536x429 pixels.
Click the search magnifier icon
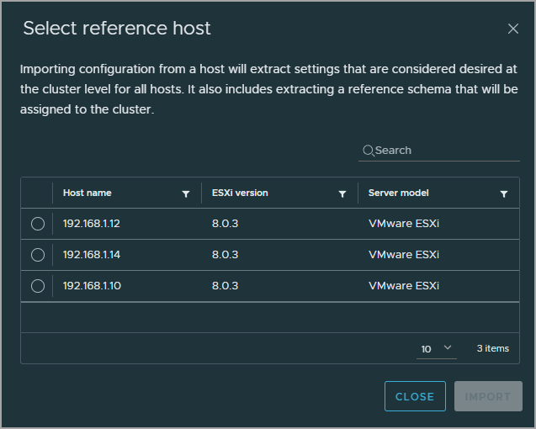(369, 151)
